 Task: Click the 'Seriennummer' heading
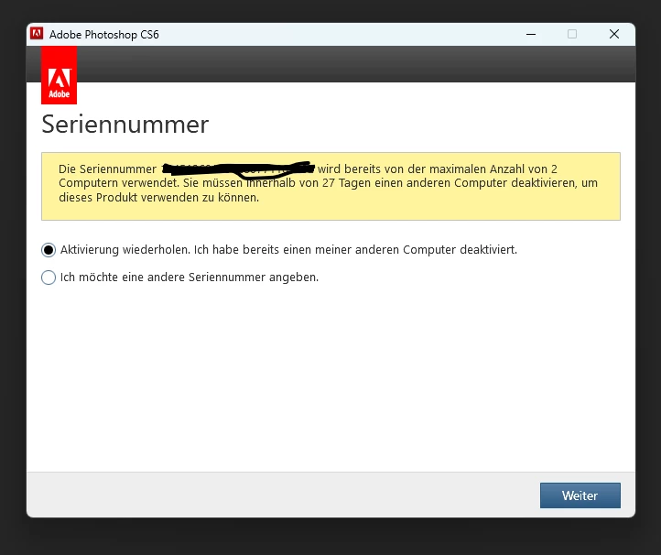point(125,125)
